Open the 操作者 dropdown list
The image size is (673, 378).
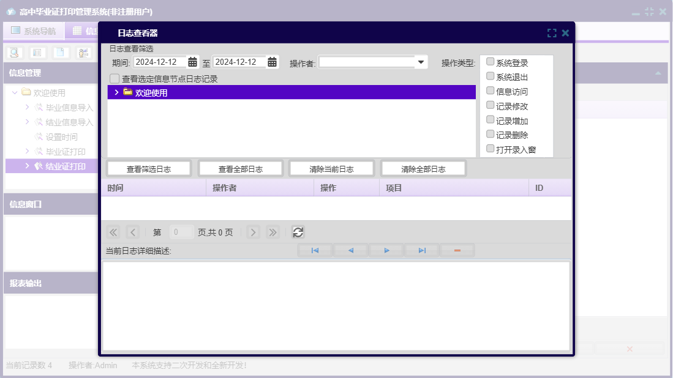[421, 62]
